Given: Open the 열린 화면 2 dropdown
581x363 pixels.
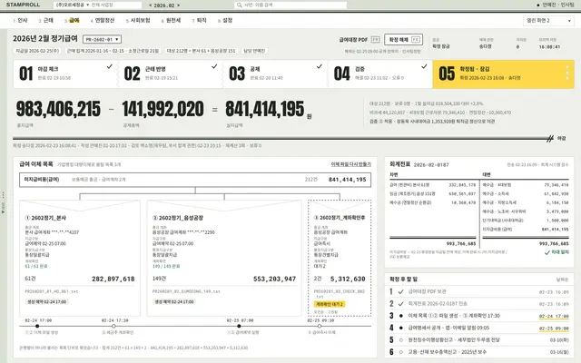Looking at the screenshot, I should [548, 21].
